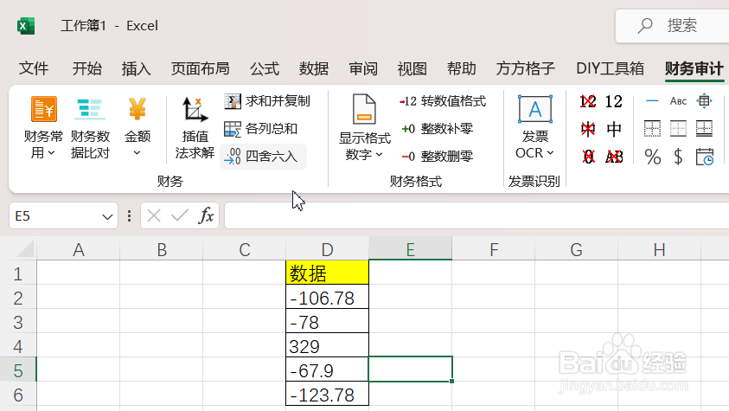Select row 1 header
Screen dimensions: 729x411
pos(17,273)
